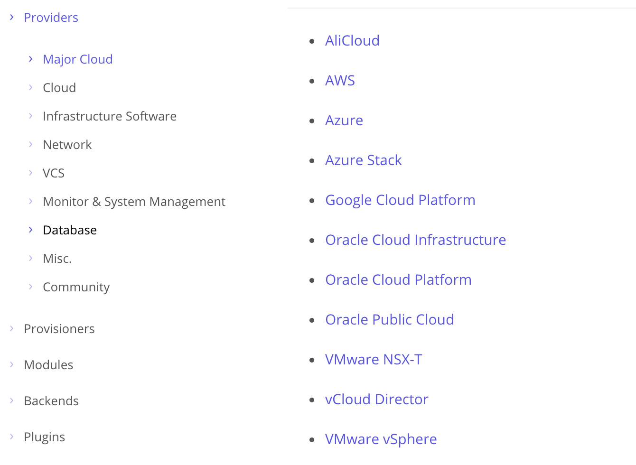Image resolution: width=636 pixels, height=465 pixels.
Task: Select VCS in the sidebar
Action: 54,173
